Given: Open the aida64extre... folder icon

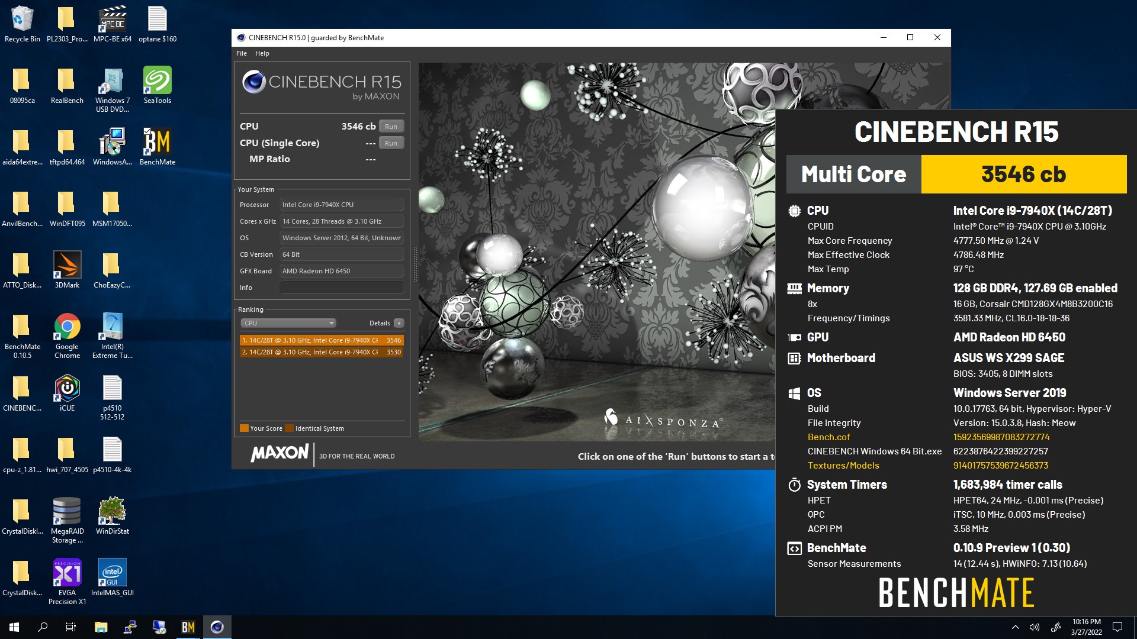Looking at the screenshot, I should coord(22,147).
